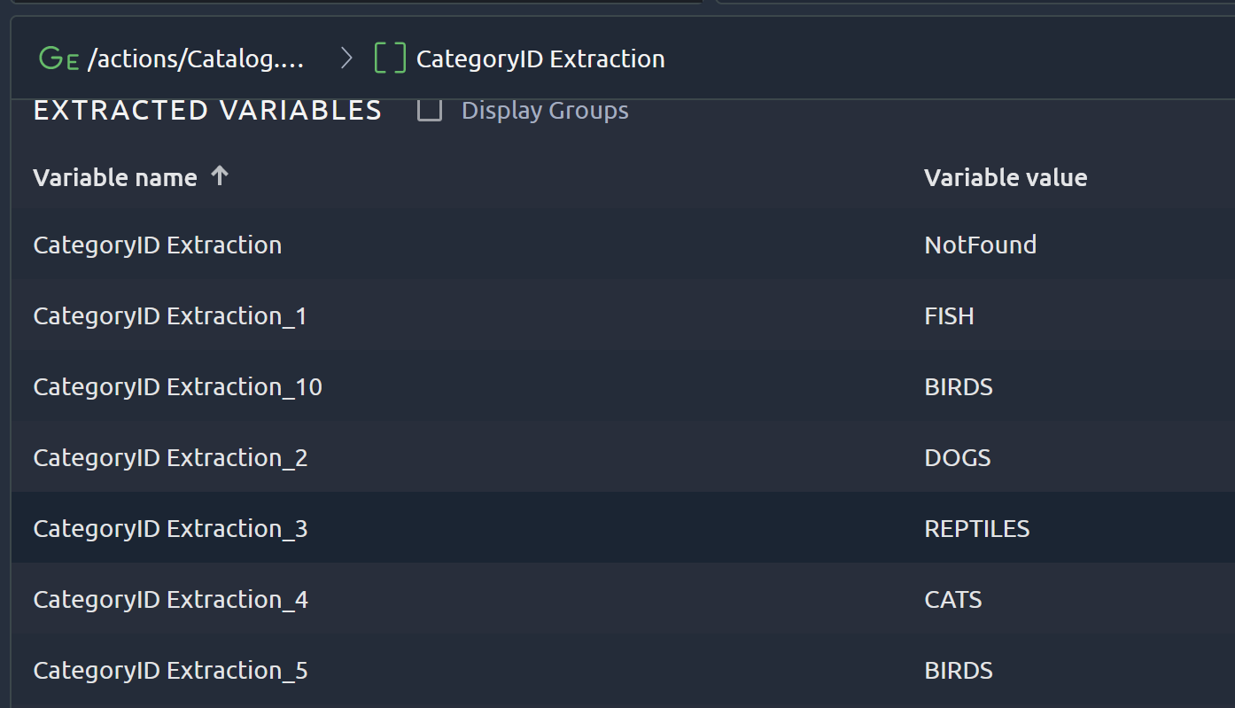Viewport: 1235px width, 708px height.
Task: Click the CATS variable value
Action: point(952,599)
